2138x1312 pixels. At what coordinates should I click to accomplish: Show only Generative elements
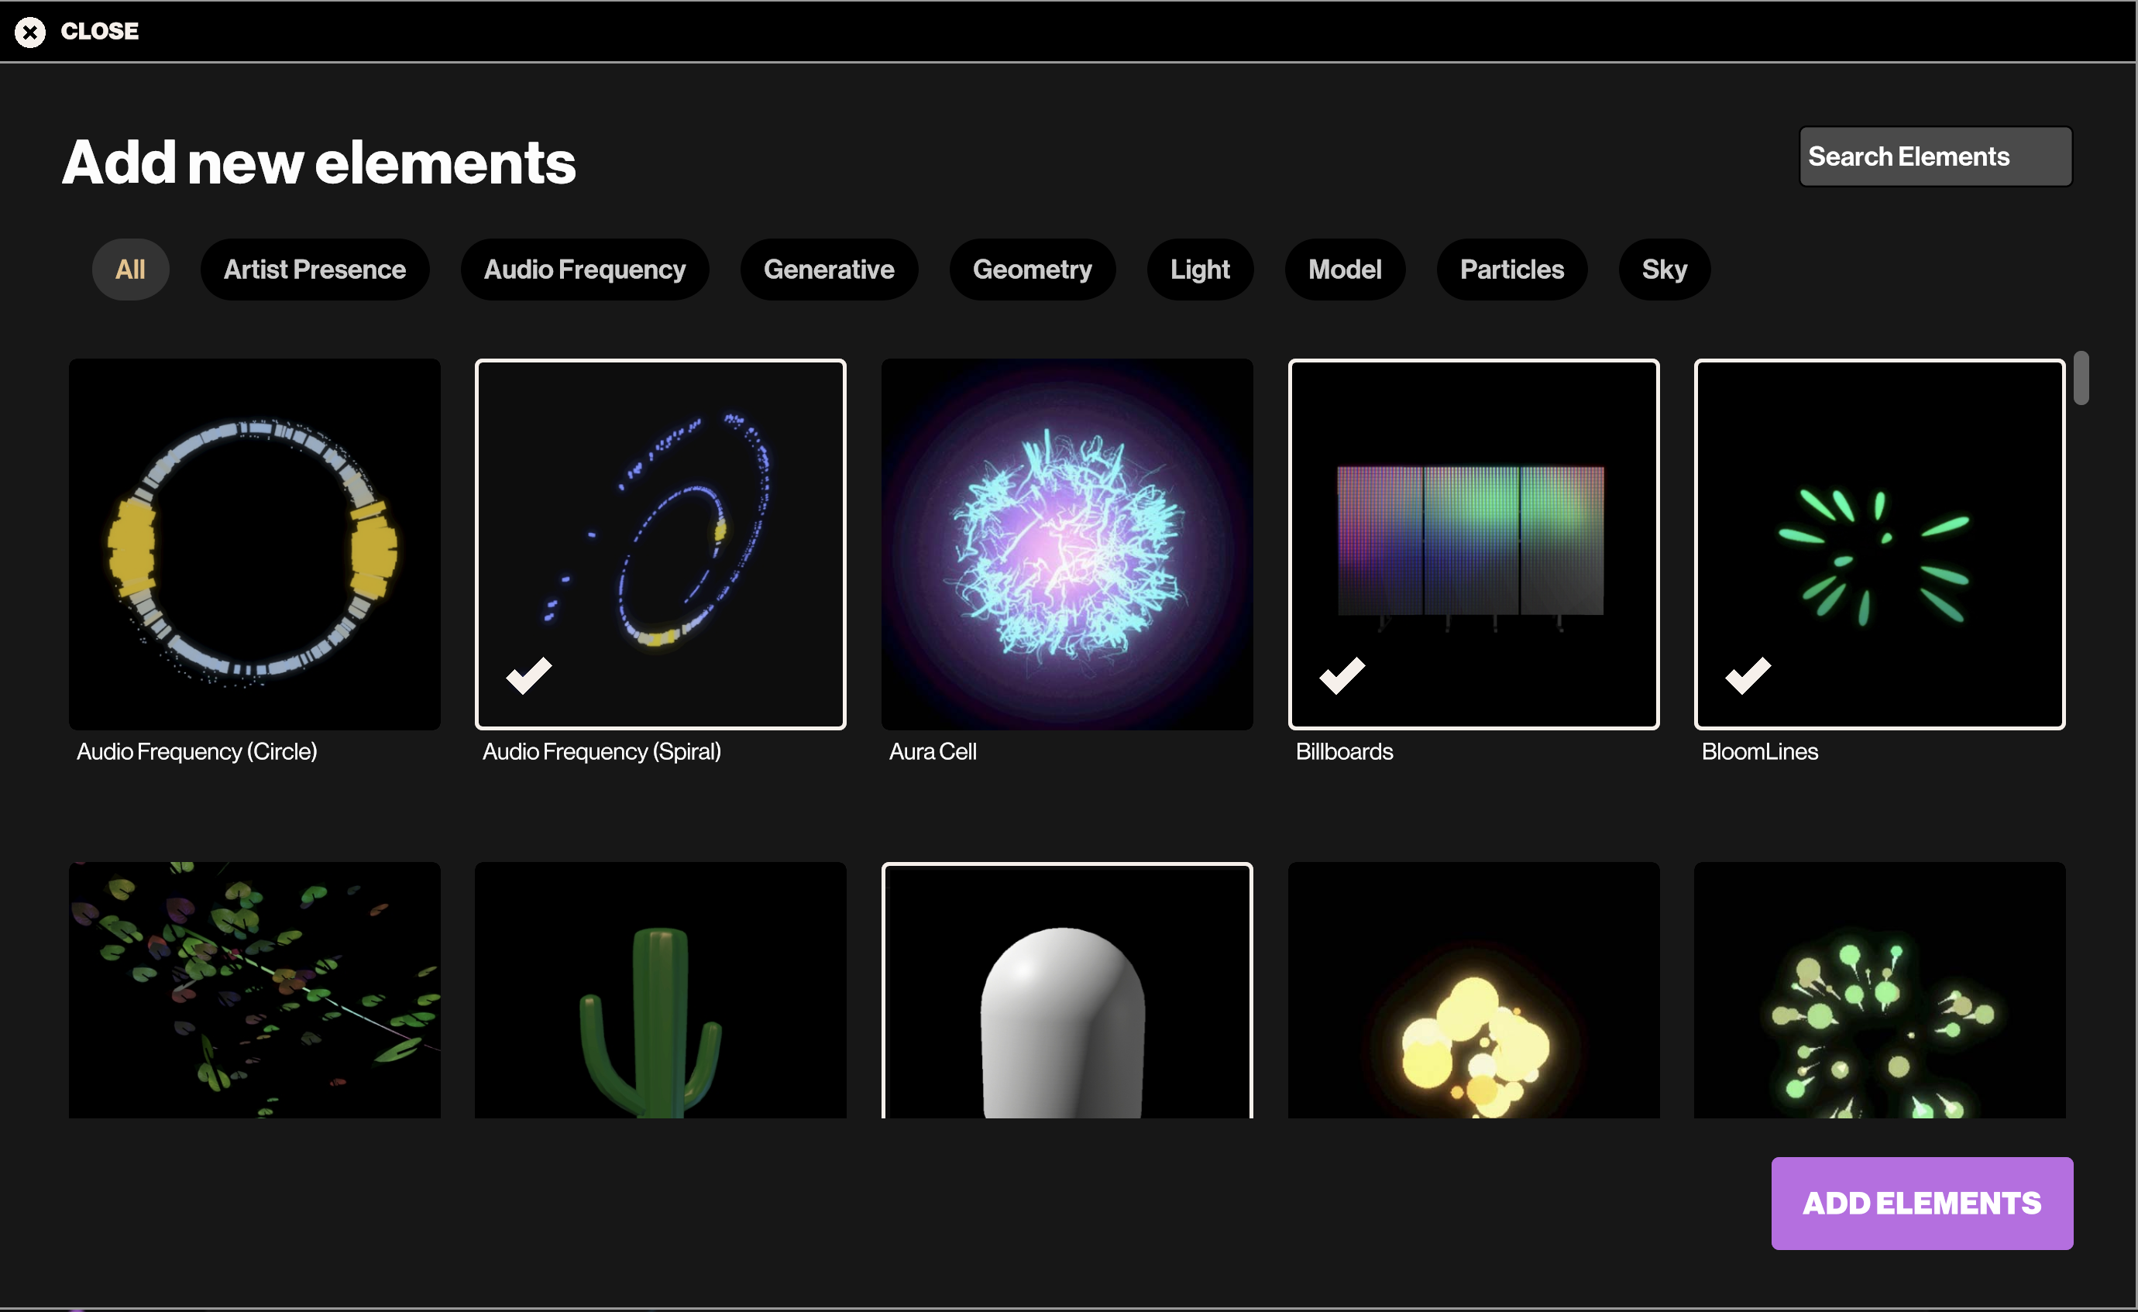pos(828,269)
